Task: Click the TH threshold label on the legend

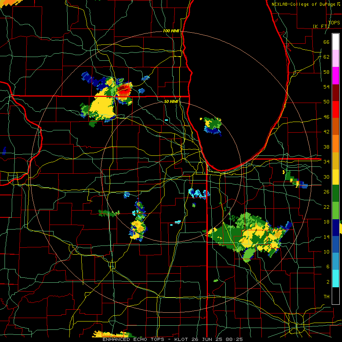Action: tap(326, 297)
